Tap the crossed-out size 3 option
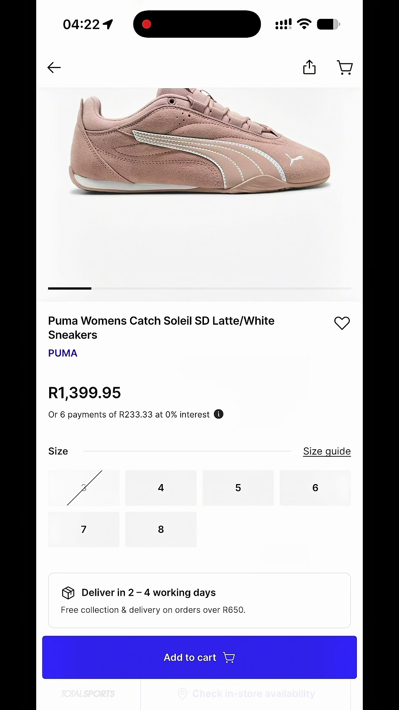 83,488
